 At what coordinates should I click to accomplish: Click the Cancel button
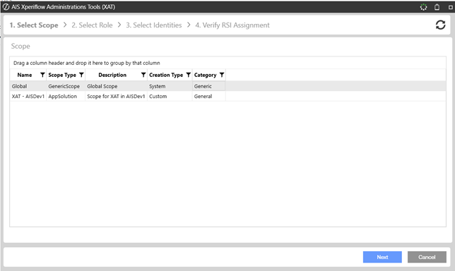(427, 257)
